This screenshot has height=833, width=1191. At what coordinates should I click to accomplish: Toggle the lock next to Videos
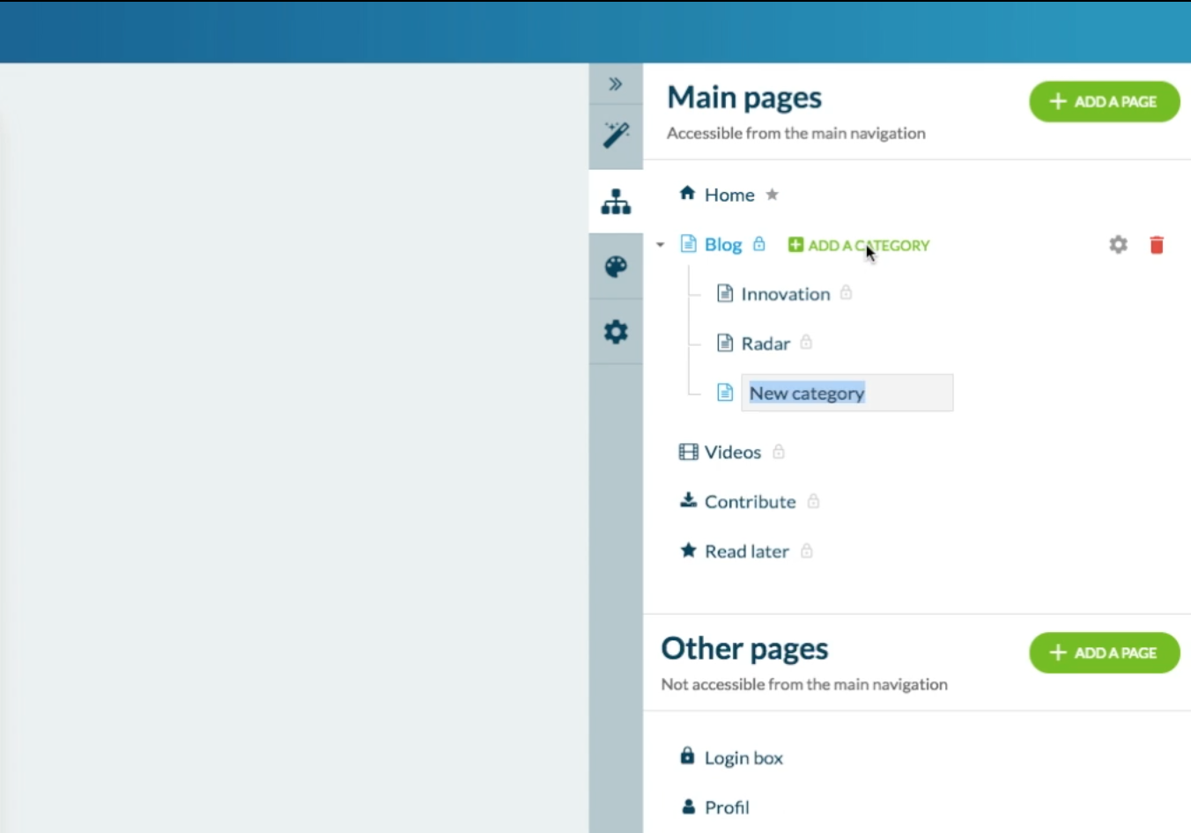point(779,452)
